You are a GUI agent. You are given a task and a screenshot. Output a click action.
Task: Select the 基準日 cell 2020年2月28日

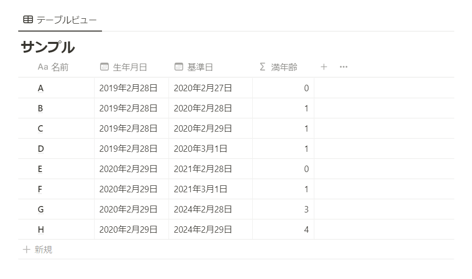210,108
